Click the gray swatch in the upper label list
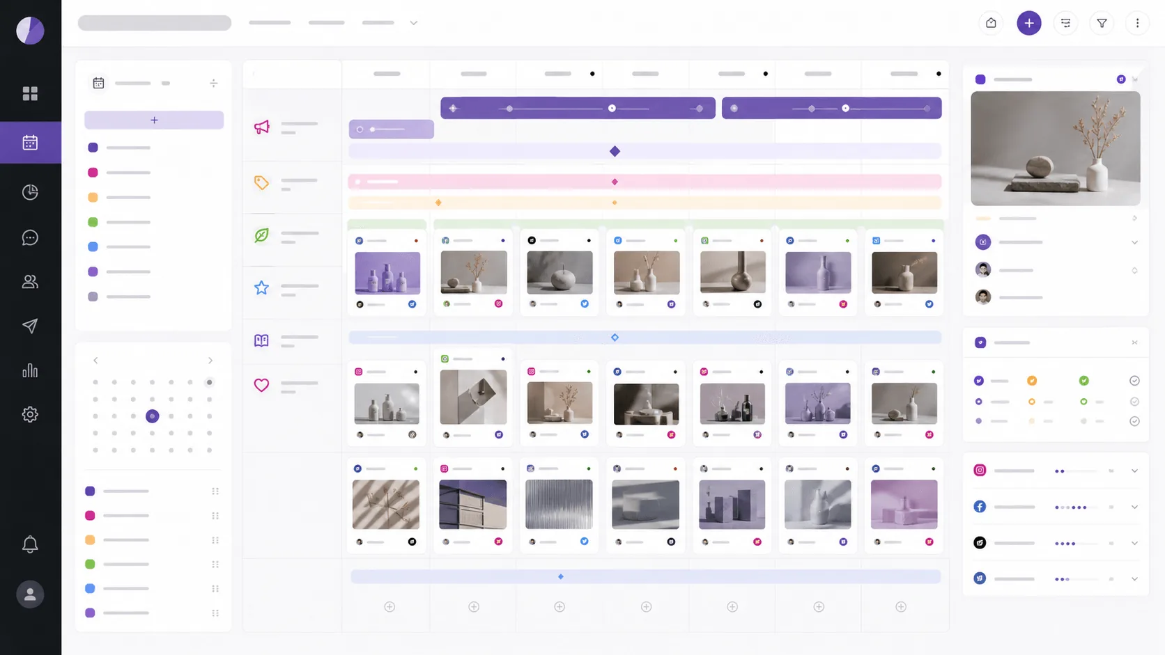The image size is (1165, 655). pos(93,297)
